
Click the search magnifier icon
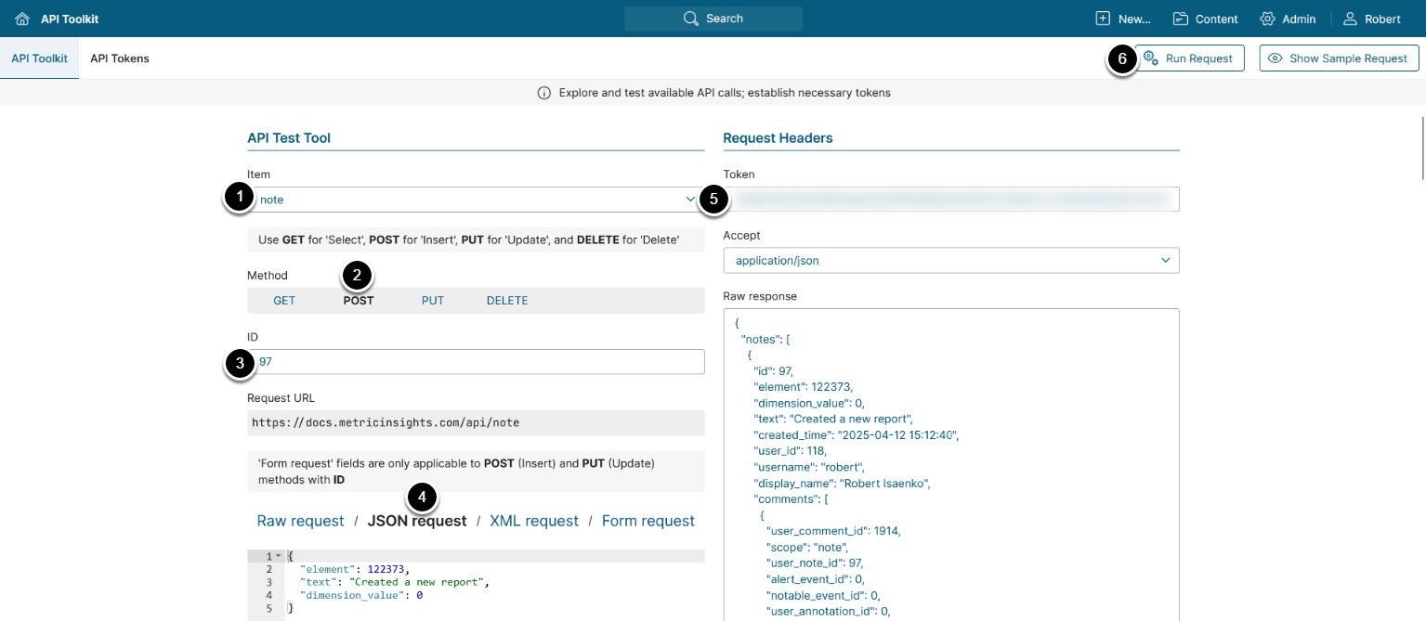pyautogui.click(x=690, y=19)
